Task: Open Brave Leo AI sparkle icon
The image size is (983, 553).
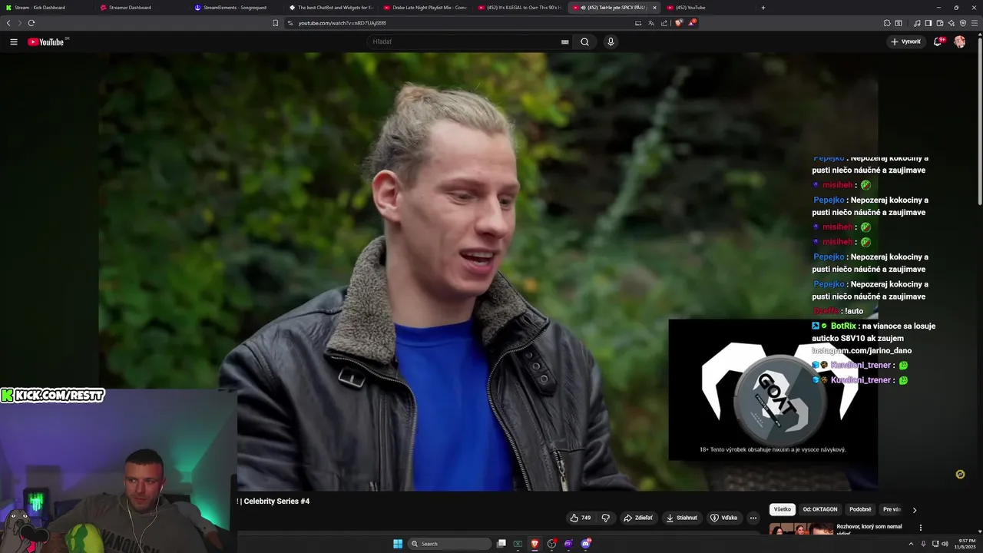Action: (952, 23)
